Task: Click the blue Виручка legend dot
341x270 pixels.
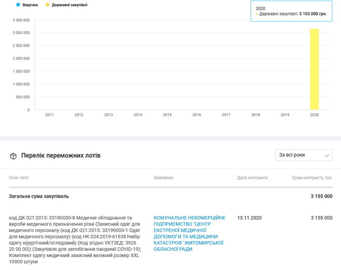Action: (x=18, y=5)
